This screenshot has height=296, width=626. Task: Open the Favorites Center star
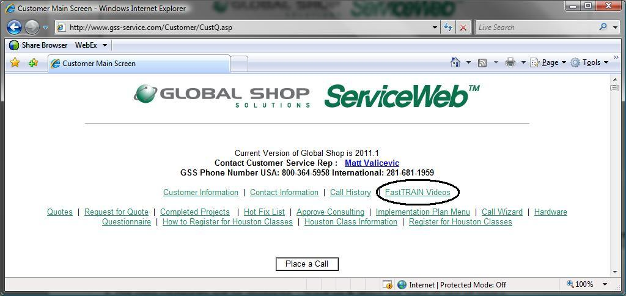point(15,63)
